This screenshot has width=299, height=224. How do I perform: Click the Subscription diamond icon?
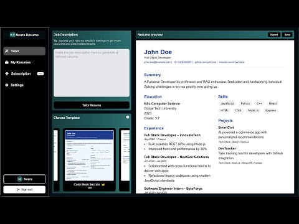click(7, 73)
